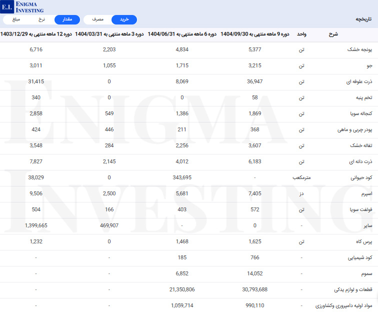Select the کود حیوانی row label
Viewport: 378px width, 312px height.
coord(360,178)
